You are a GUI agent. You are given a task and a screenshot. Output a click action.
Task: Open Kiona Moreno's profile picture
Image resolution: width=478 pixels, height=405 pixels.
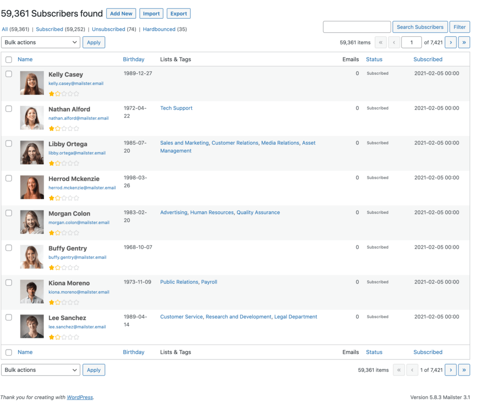pyautogui.click(x=32, y=292)
